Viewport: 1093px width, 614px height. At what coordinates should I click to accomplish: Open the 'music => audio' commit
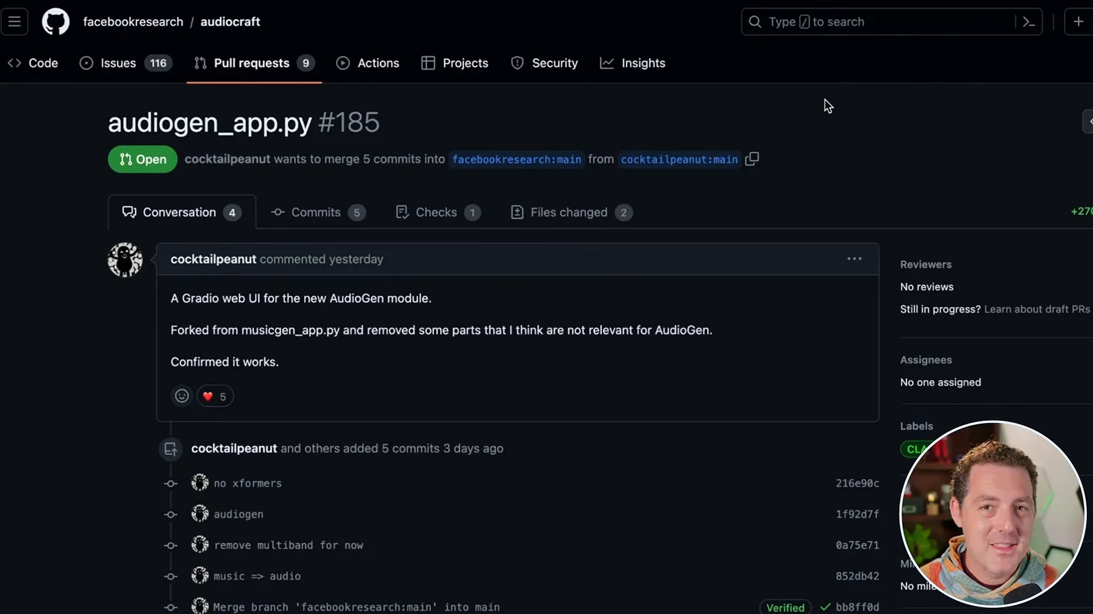[257, 576]
